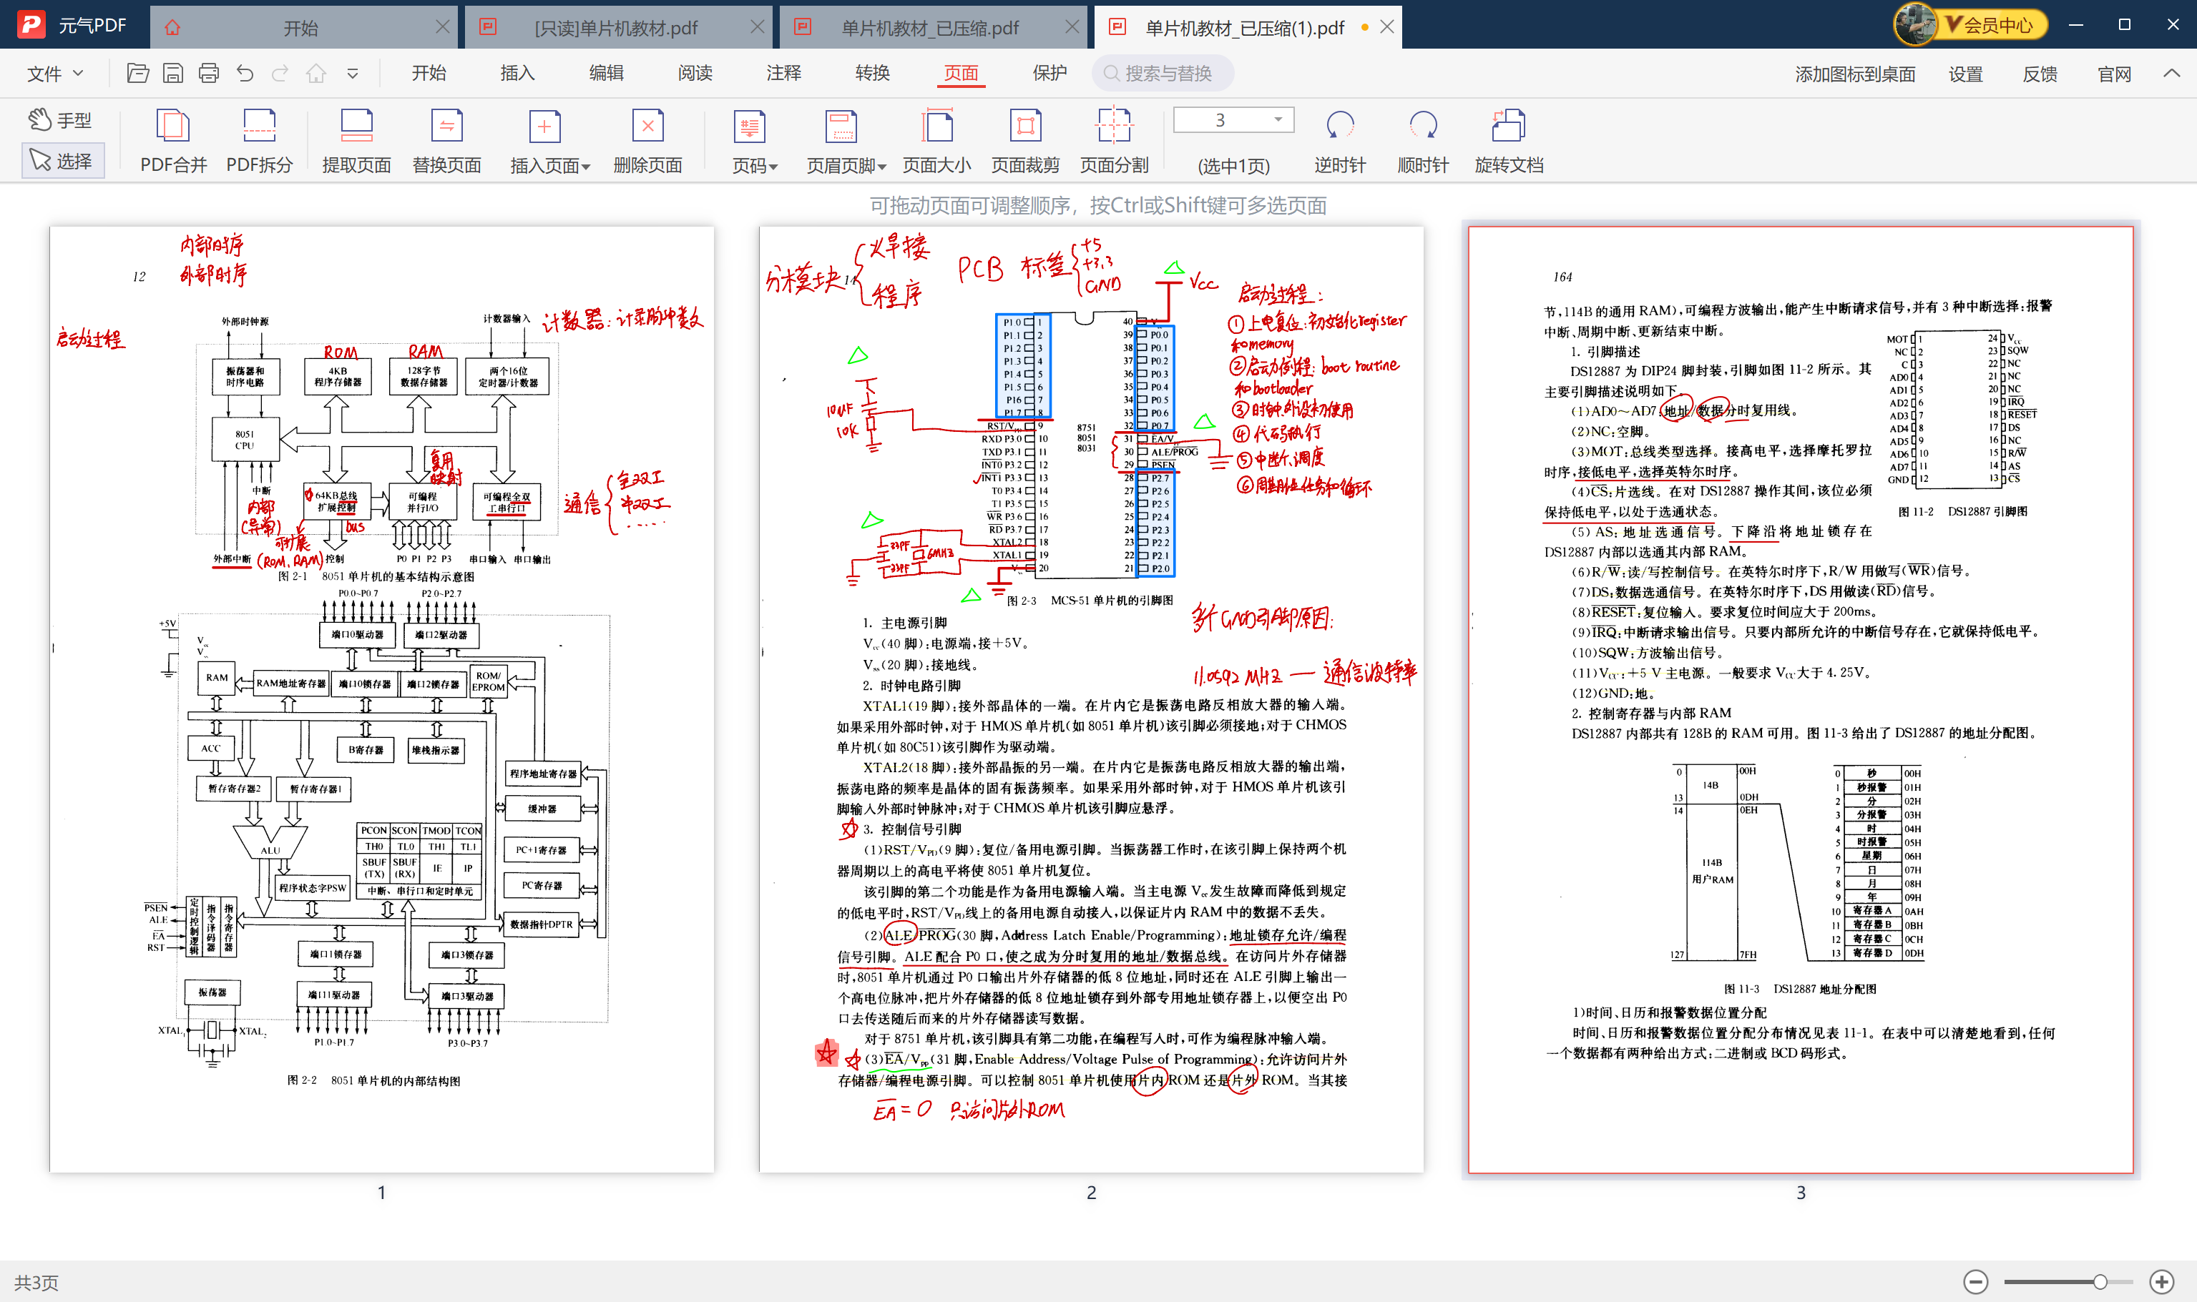Click the print icon
The image size is (2197, 1302).
pos(208,73)
